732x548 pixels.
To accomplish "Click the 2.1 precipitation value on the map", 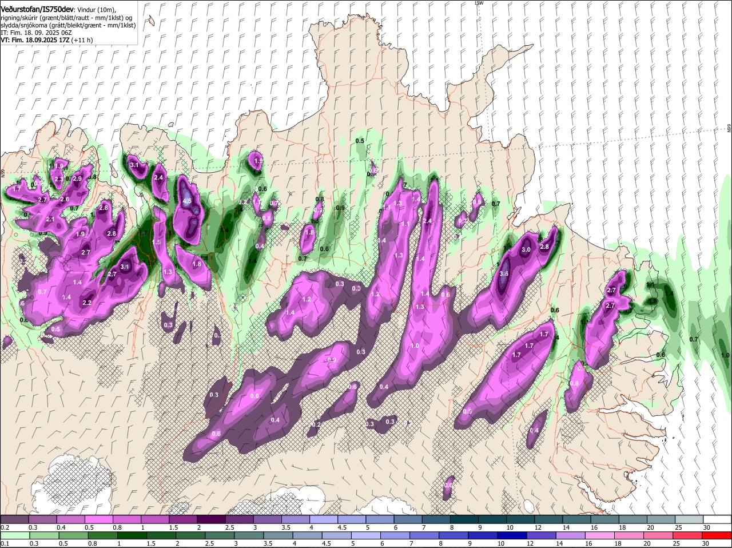I will 50,220.
